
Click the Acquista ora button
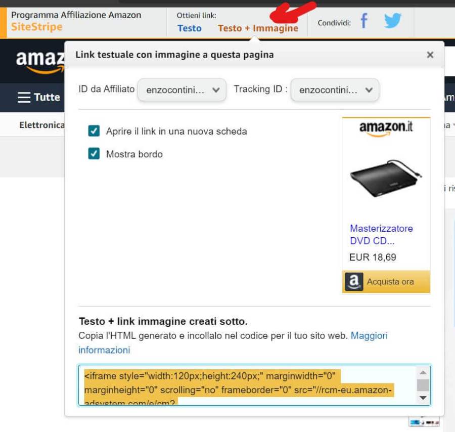click(386, 282)
